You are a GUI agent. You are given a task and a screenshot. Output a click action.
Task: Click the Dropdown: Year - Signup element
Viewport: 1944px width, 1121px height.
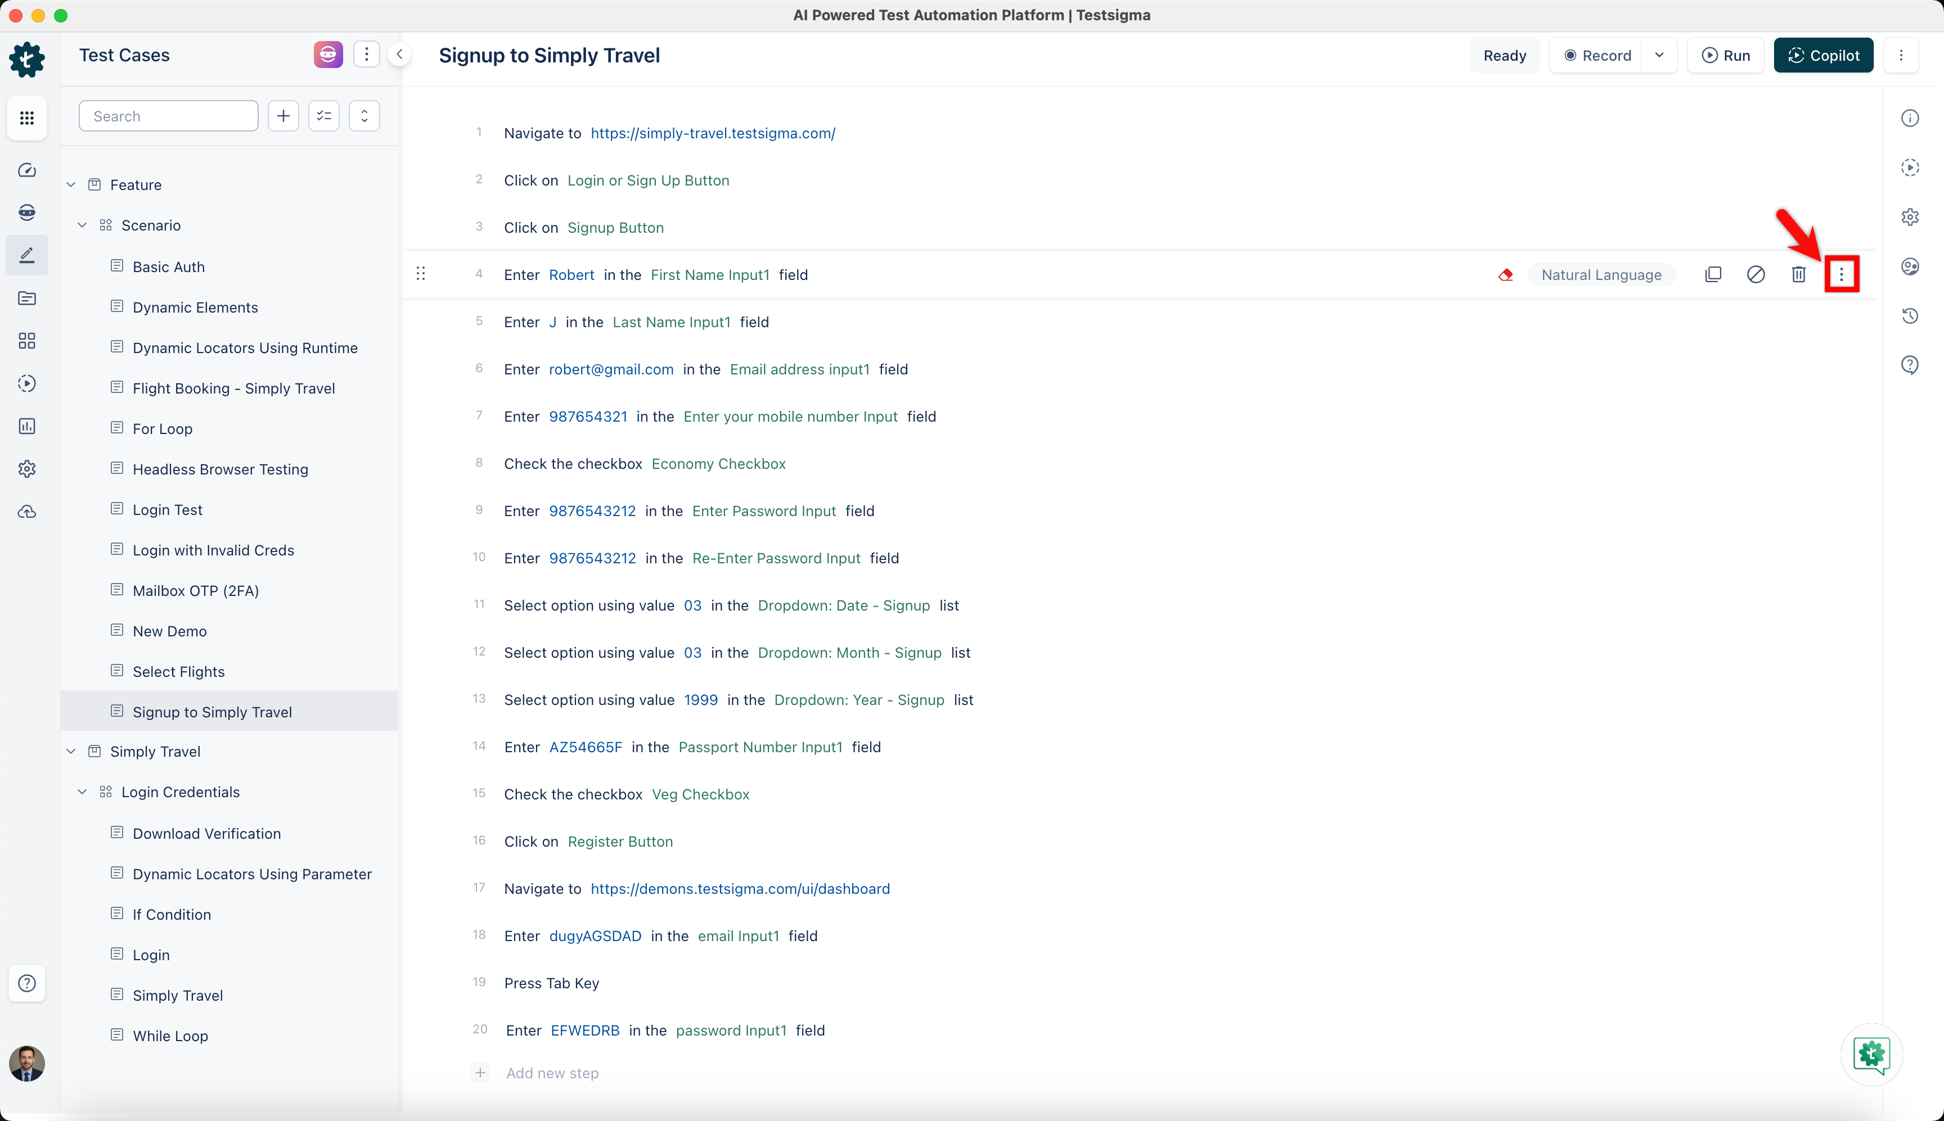pyautogui.click(x=859, y=700)
